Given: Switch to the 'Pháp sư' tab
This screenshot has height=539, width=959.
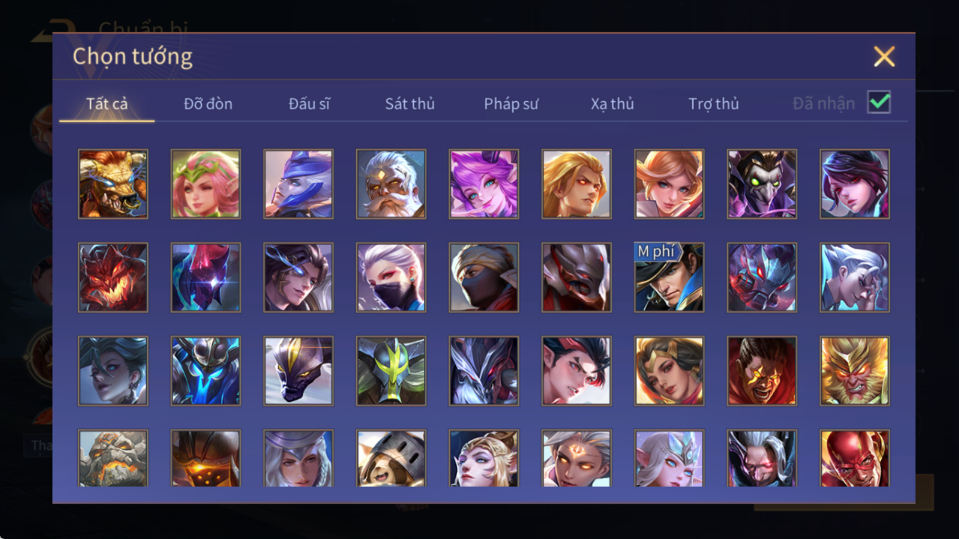Looking at the screenshot, I should tap(511, 104).
